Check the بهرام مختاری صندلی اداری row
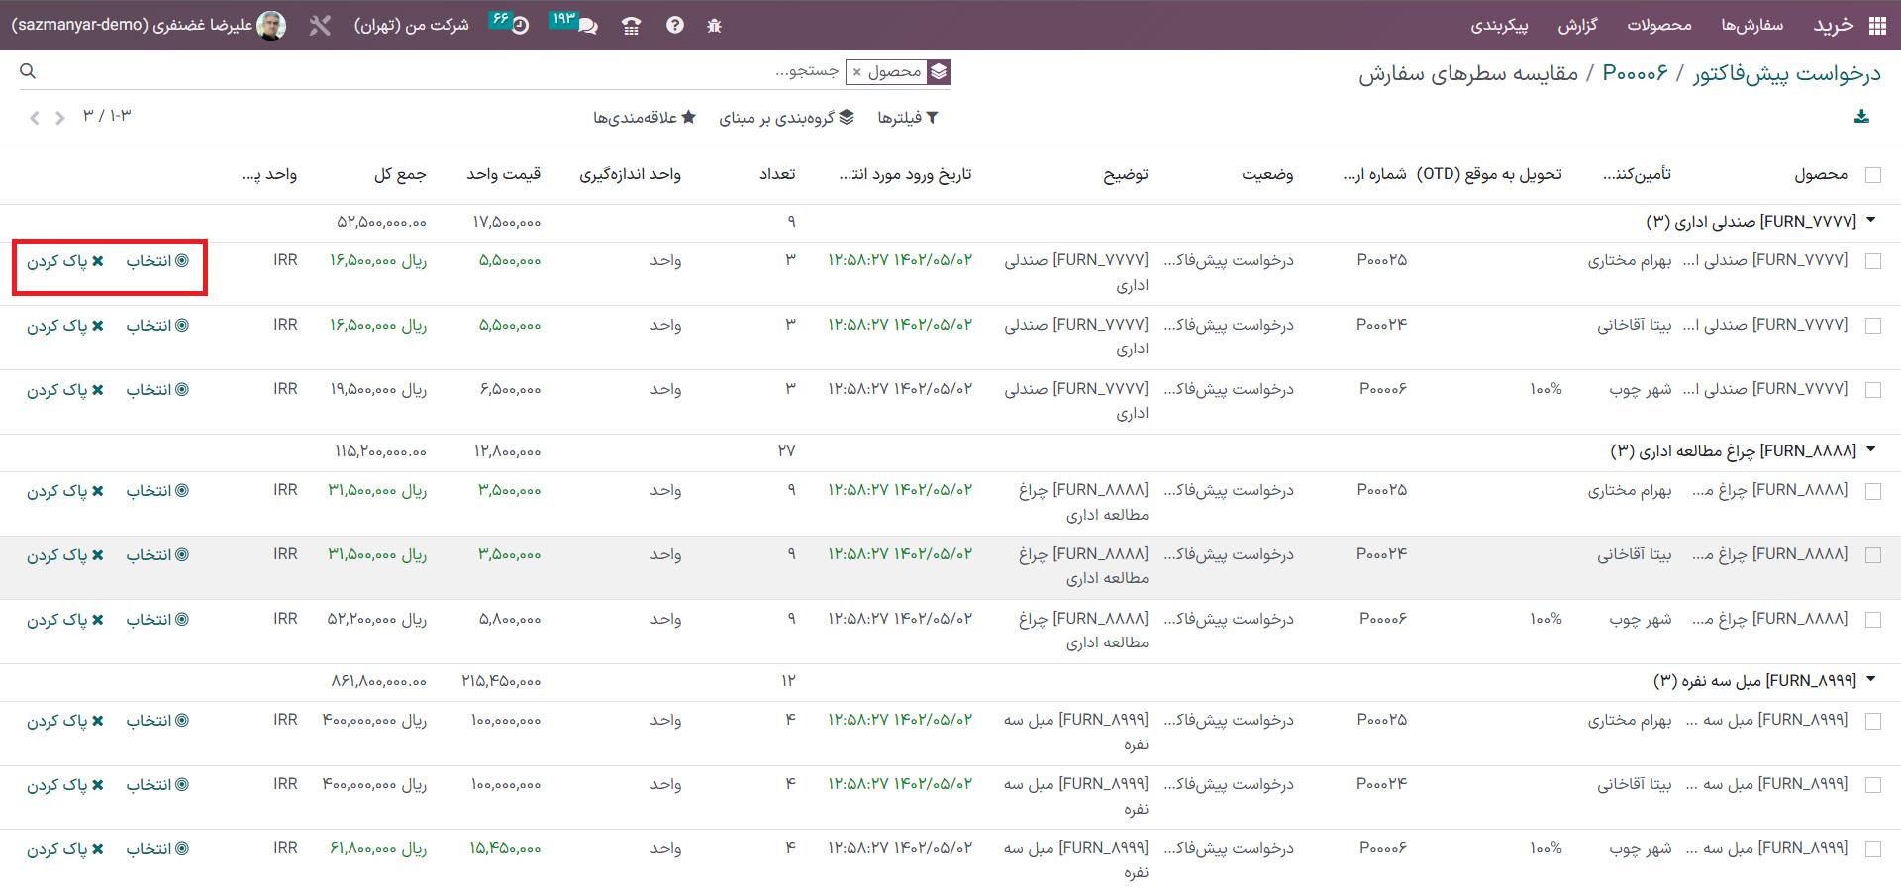1901x889 pixels. click(1872, 261)
